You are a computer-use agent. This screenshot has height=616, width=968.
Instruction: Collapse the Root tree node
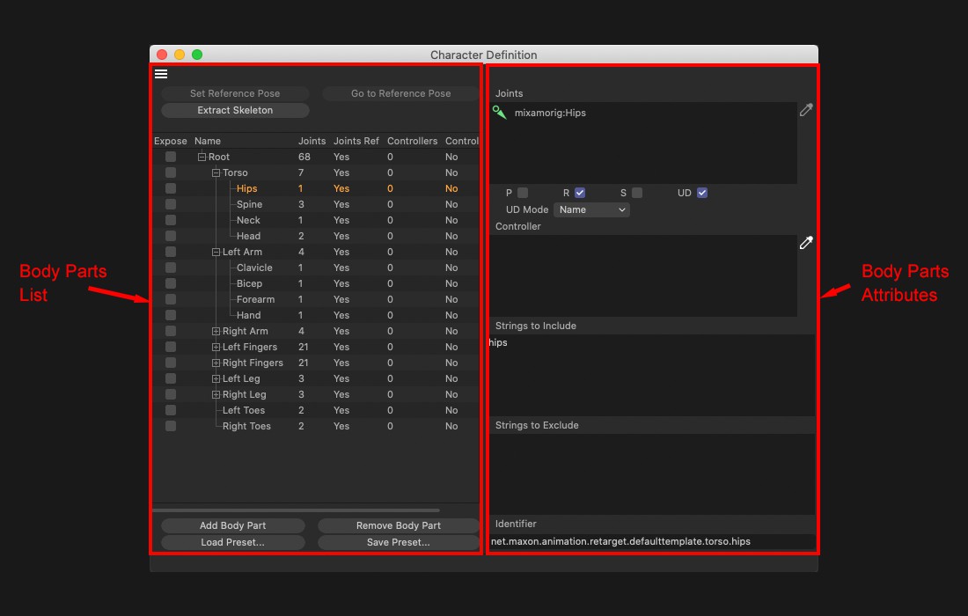point(202,157)
